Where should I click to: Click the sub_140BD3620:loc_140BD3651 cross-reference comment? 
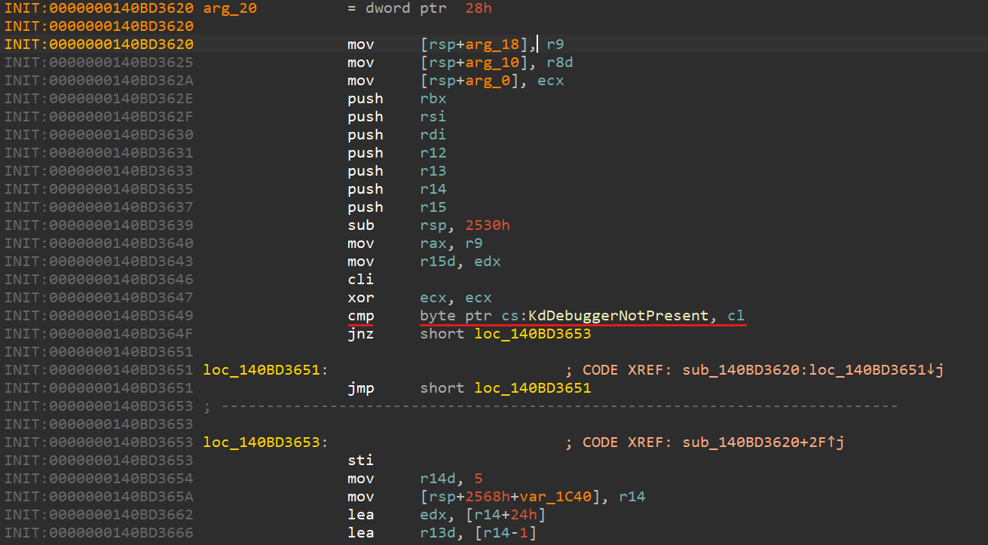(x=812, y=370)
